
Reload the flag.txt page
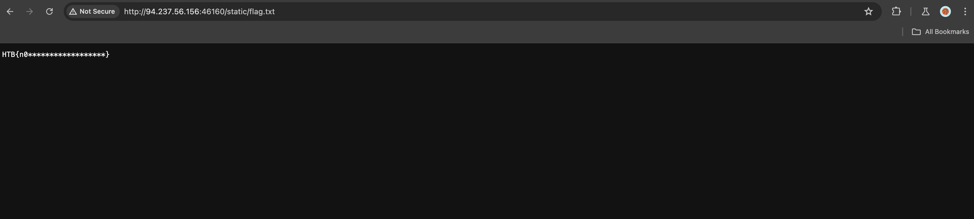[x=49, y=12]
